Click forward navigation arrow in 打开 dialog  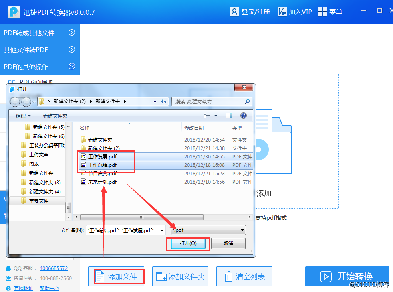[x=26, y=102]
